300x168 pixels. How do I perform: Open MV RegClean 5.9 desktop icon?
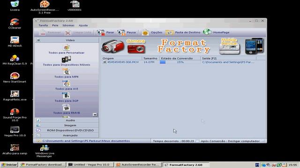coord(15,60)
